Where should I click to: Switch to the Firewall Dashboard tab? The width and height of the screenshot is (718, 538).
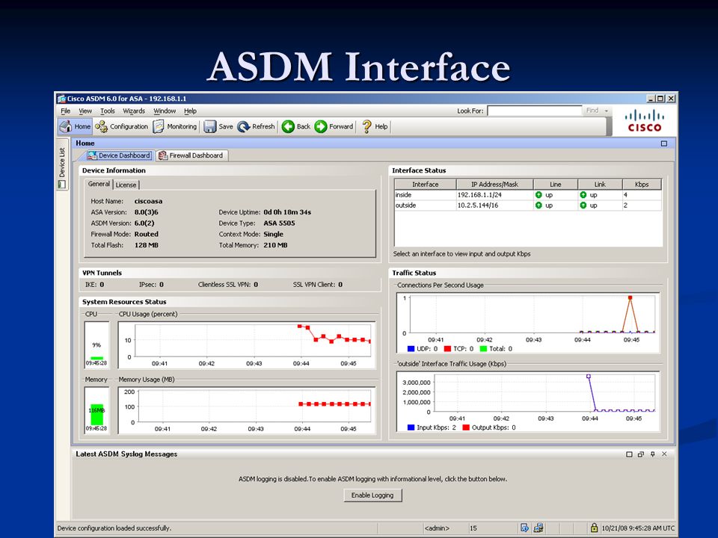(191, 155)
